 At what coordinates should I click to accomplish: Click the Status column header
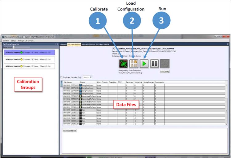82,82
